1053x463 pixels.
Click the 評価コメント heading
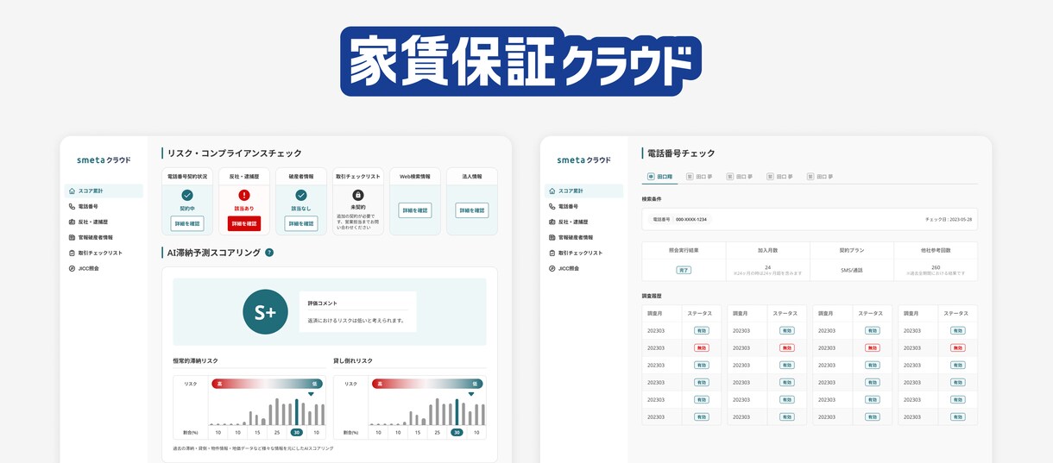(x=323, y=303)
